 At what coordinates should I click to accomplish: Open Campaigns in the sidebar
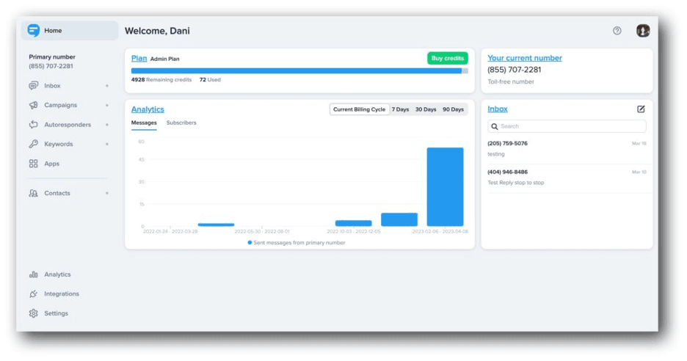[x=60, y=105]
